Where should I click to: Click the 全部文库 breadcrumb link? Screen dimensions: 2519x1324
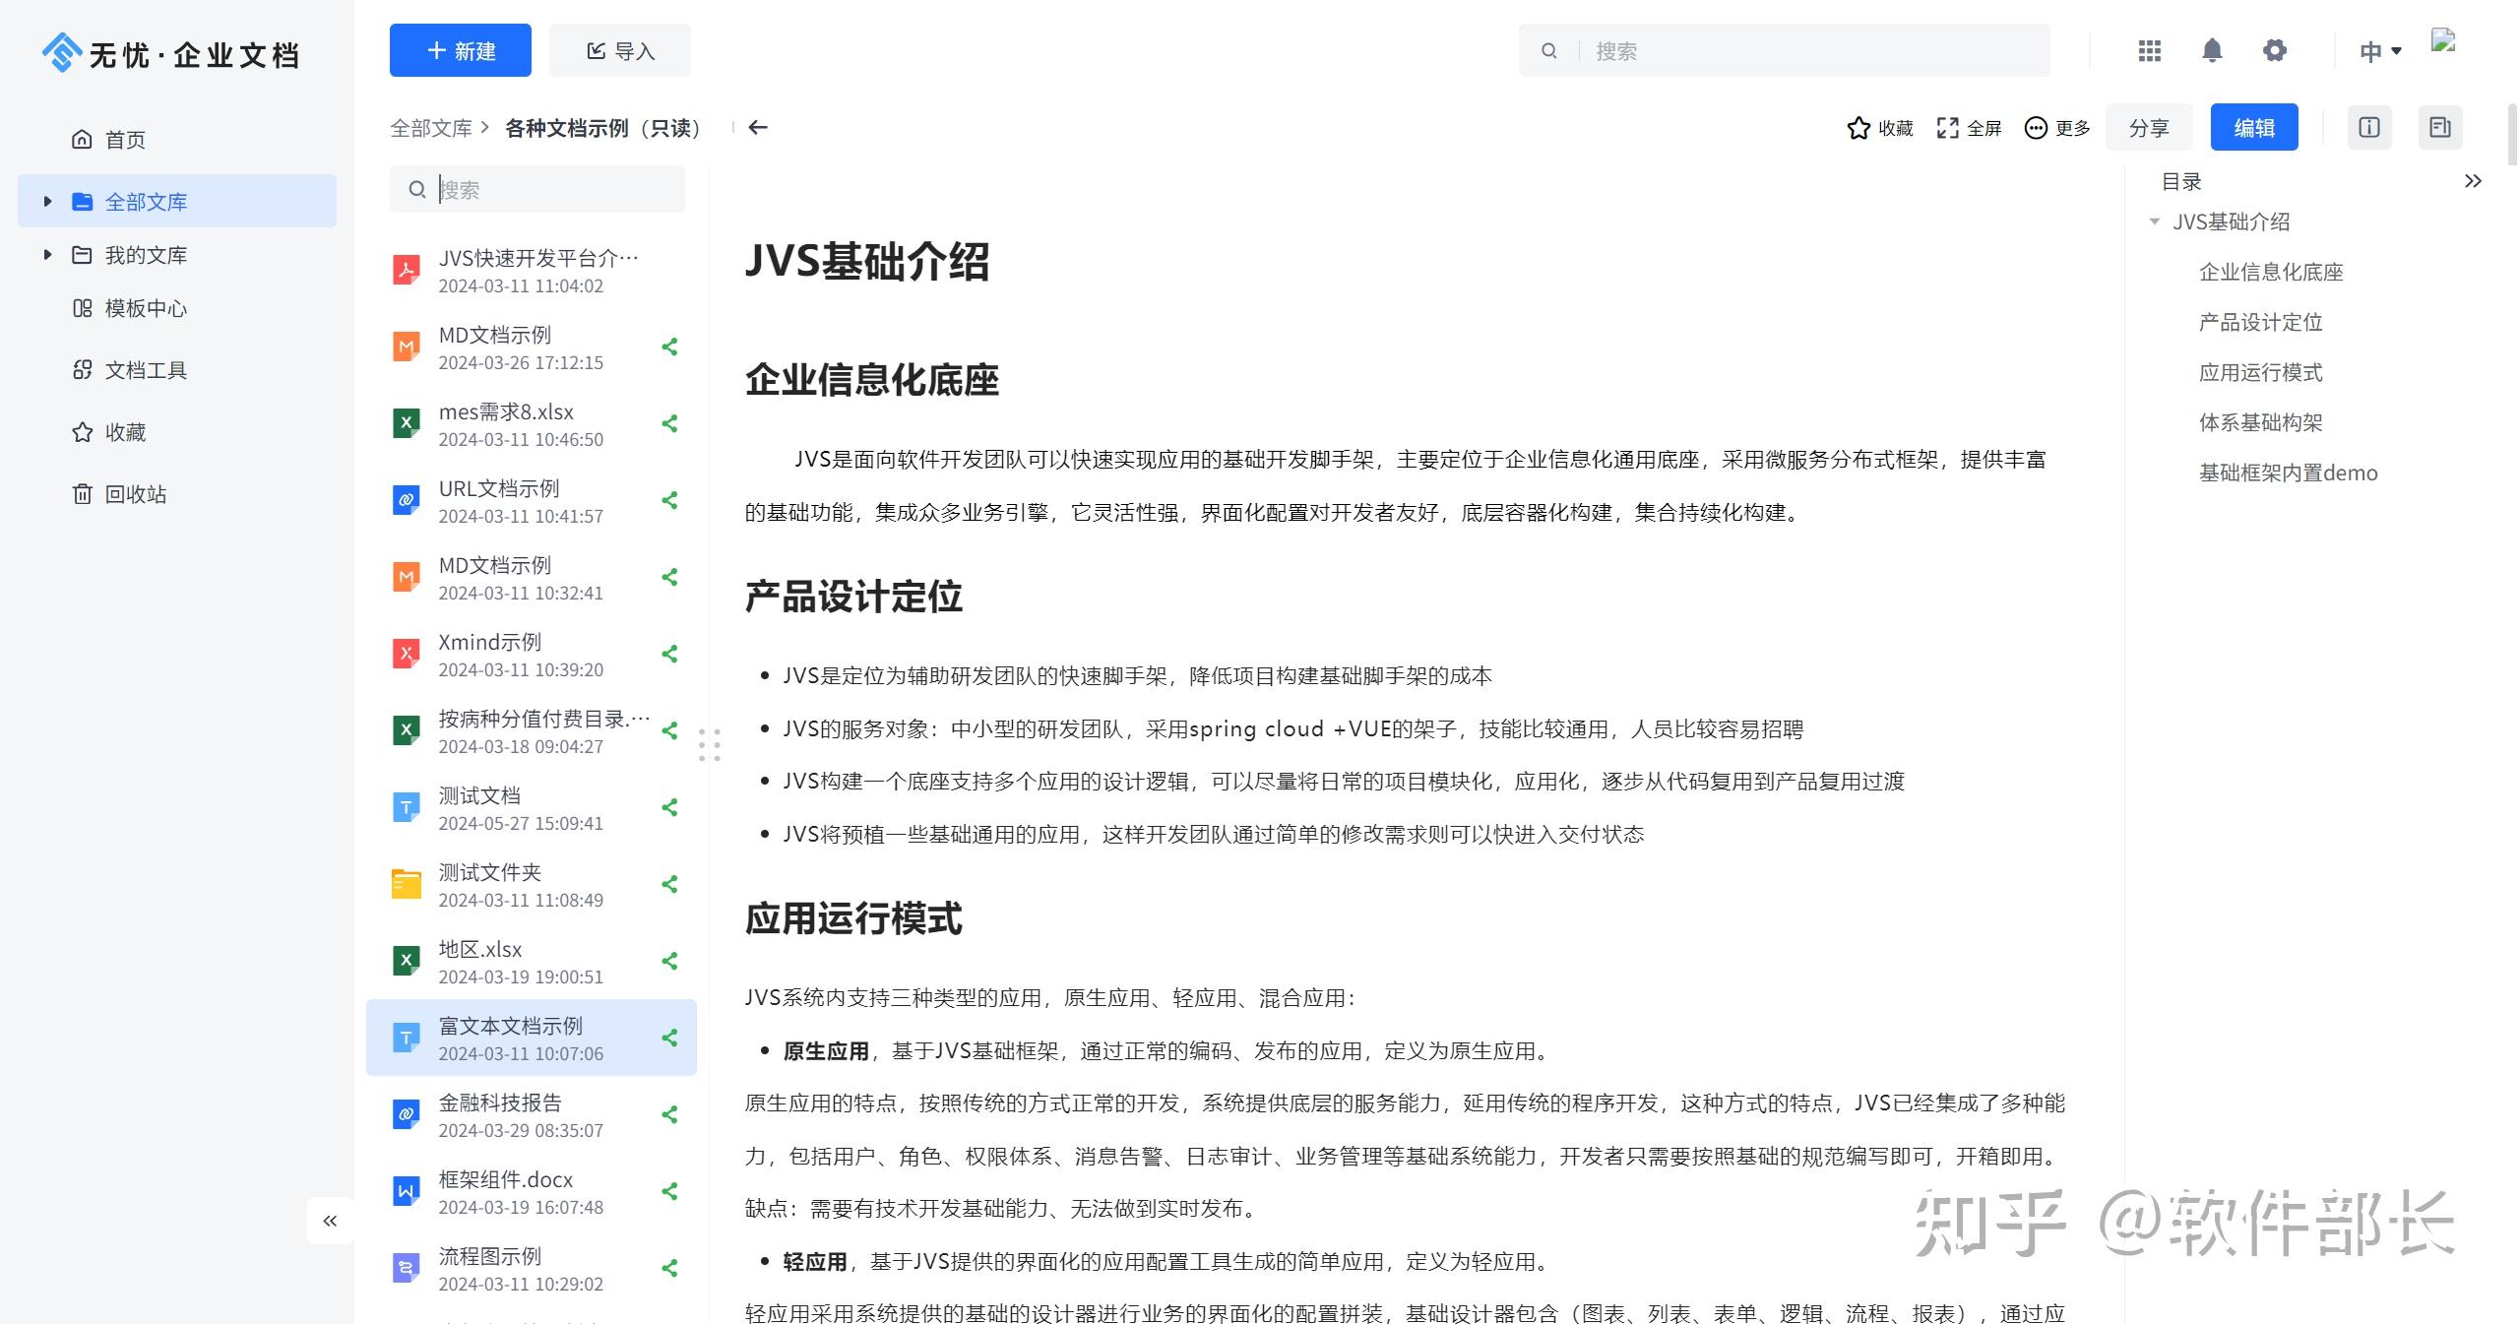point(431,128)
